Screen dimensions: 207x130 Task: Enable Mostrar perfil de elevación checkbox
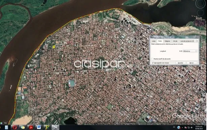(x=152, y=59)
